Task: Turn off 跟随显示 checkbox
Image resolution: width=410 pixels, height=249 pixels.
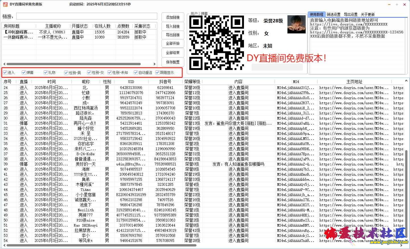Action: click(x=158, y=73)
